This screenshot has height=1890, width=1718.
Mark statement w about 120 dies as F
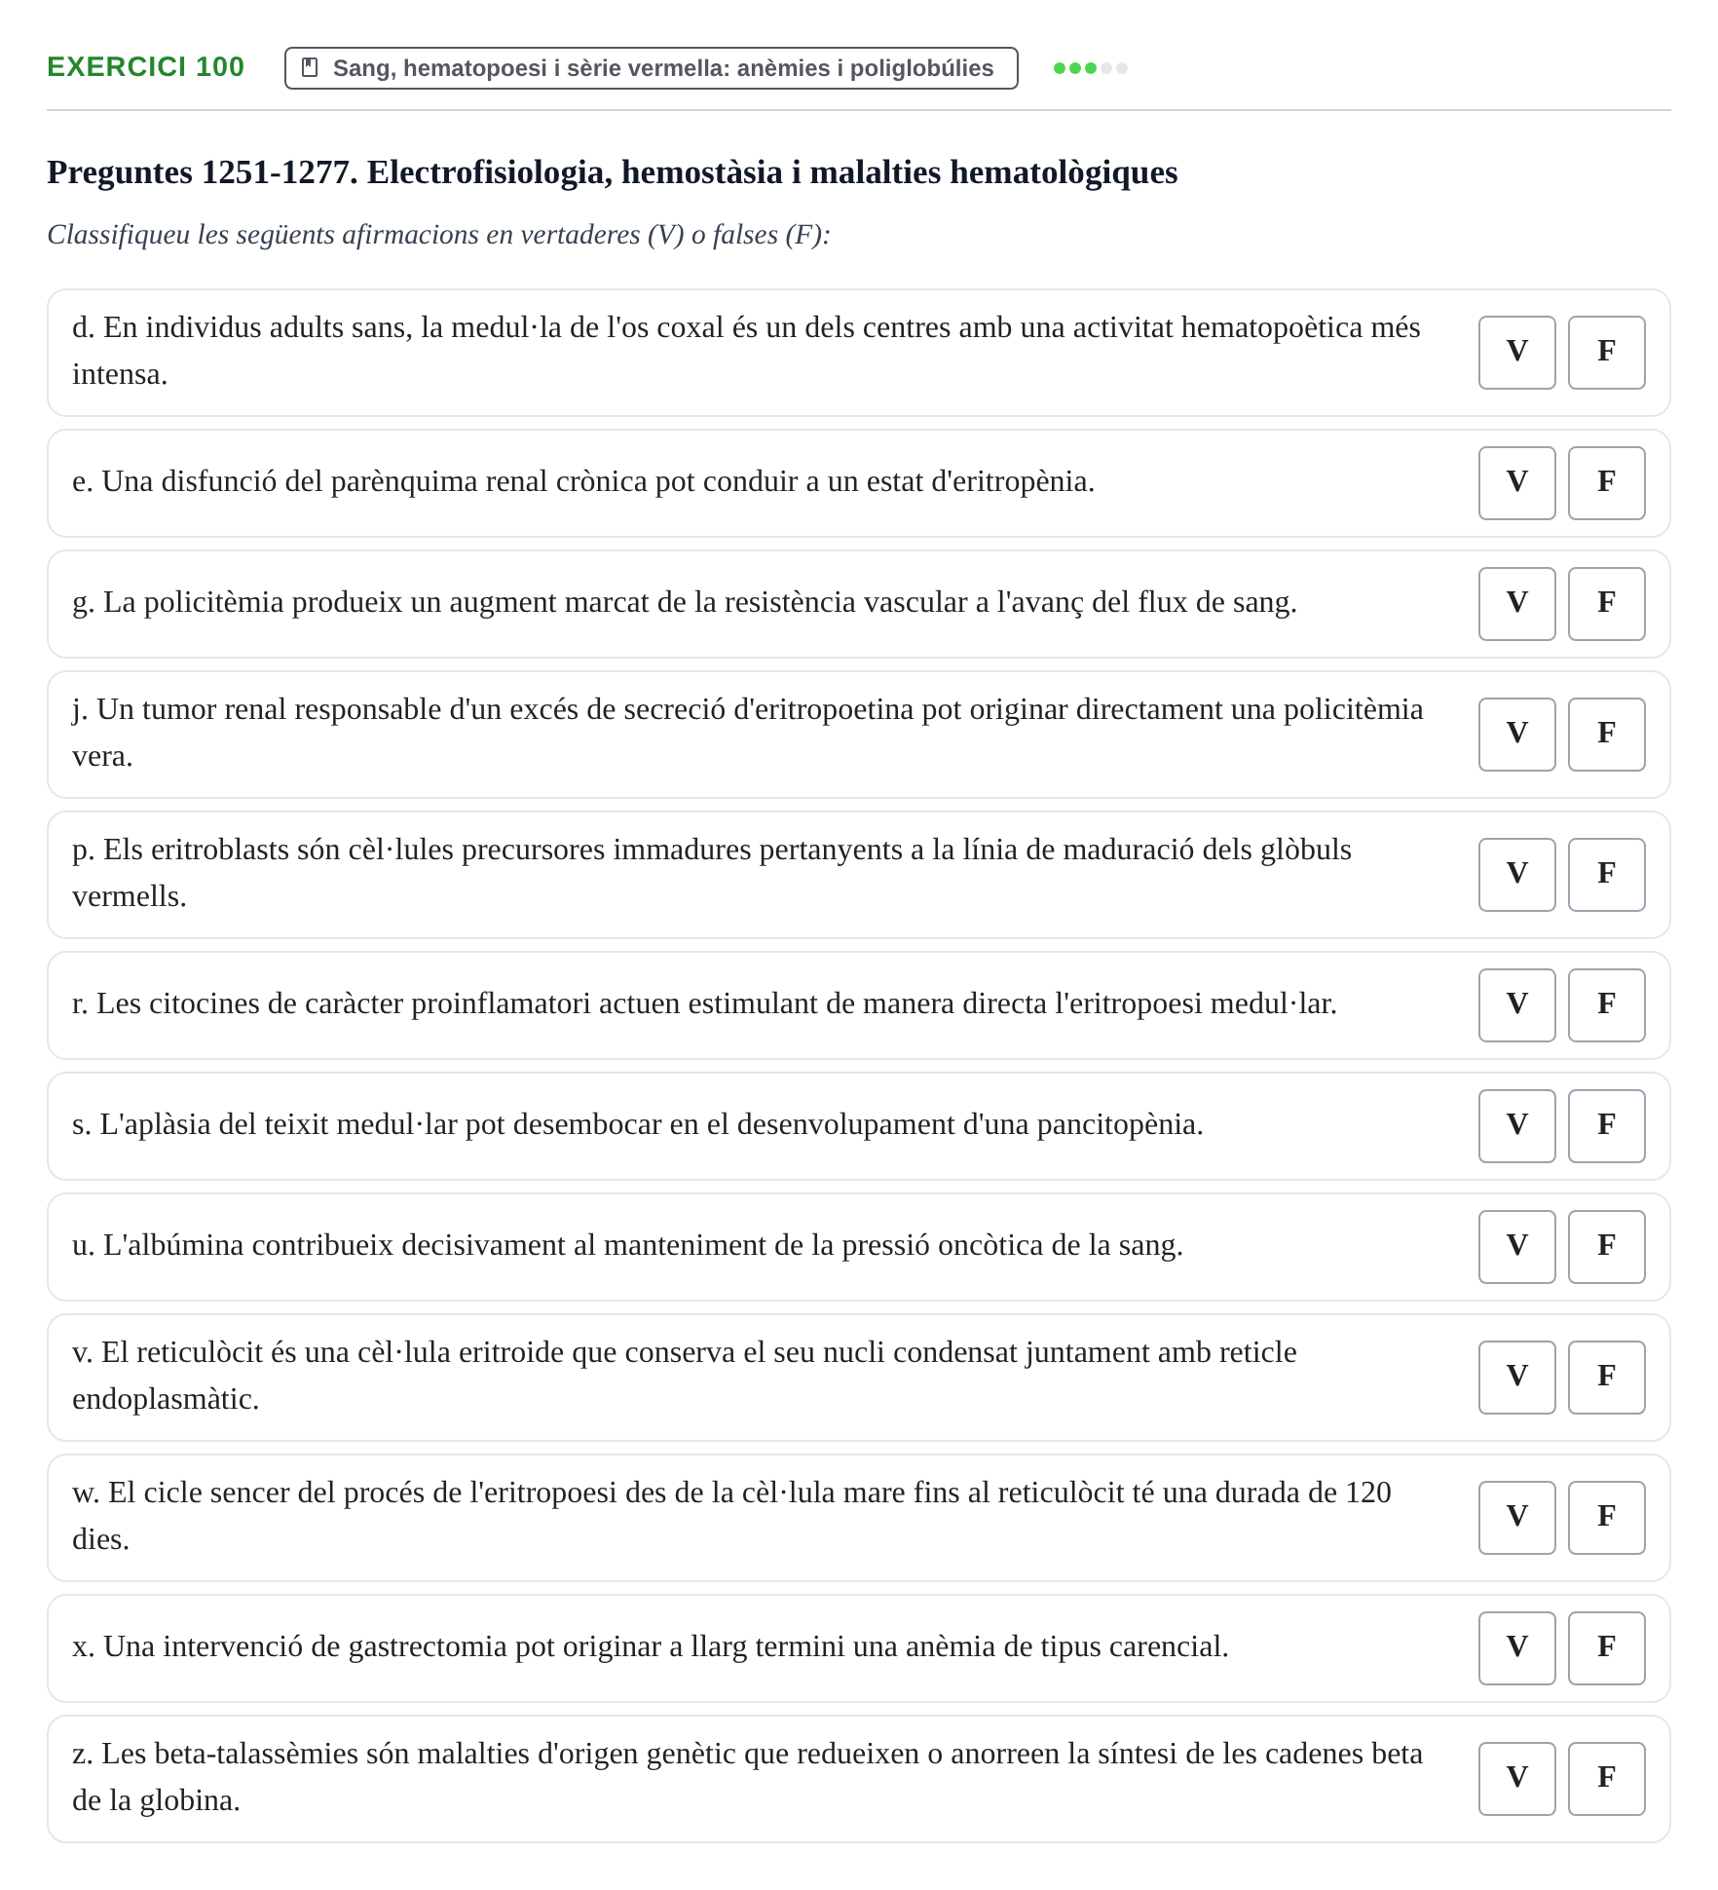tap(1606, 1518)
